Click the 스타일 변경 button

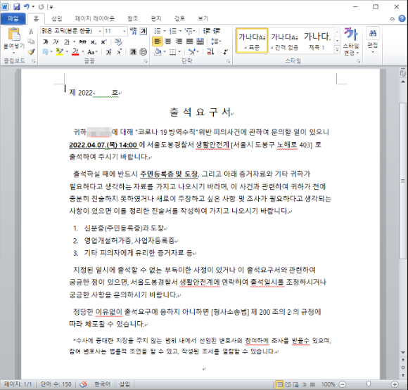(x=351, y=41)
